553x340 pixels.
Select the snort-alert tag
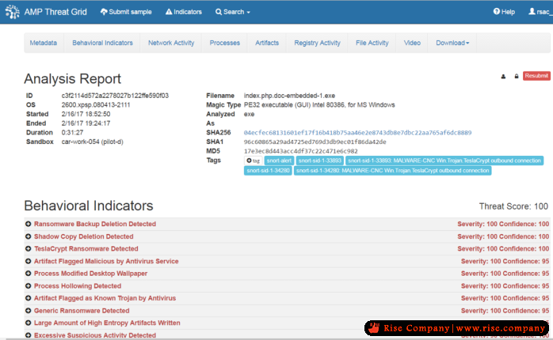click(x=279, y=161)
